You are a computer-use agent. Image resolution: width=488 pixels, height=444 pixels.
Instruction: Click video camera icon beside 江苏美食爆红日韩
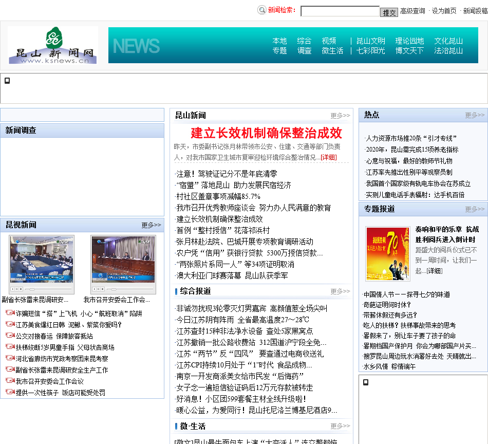pyautogui.click(x=10, y=324)
